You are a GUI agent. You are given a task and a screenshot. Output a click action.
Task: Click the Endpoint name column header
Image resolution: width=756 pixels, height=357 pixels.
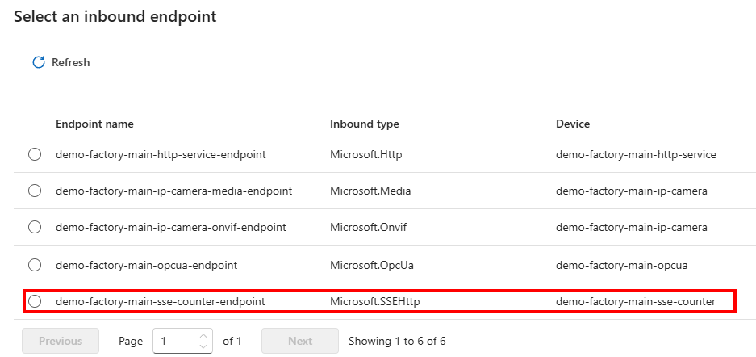94,124
